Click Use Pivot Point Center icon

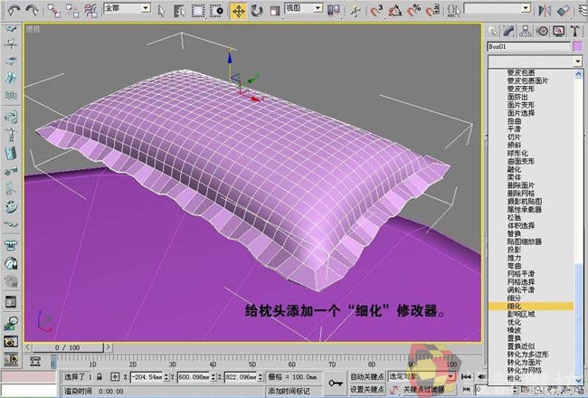334,11
